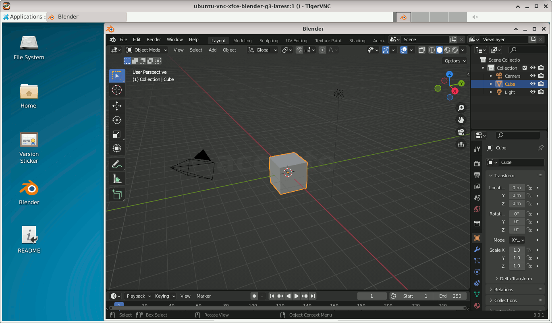Open the Physics properties tab
The width and height of the screenshot is (552, 323).
click(477, 272)
